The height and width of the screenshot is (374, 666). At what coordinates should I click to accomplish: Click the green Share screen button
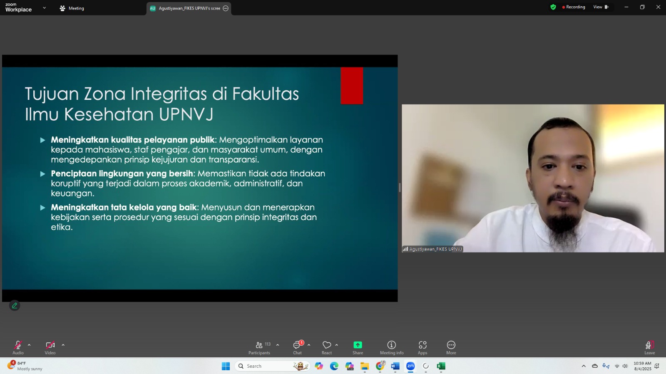coord(358,347)
